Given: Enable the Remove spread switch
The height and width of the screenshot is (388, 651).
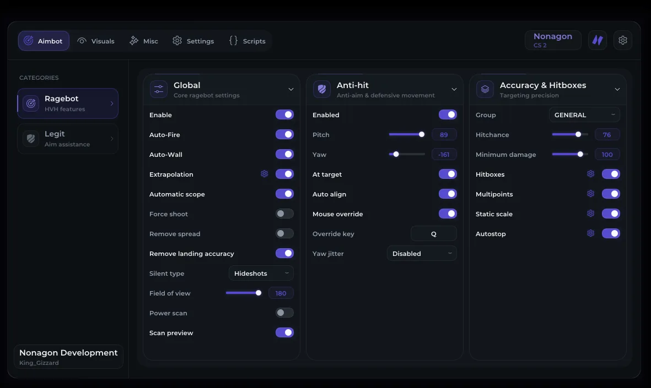Looking at the screenshot, I should click(x=284, y=233).
